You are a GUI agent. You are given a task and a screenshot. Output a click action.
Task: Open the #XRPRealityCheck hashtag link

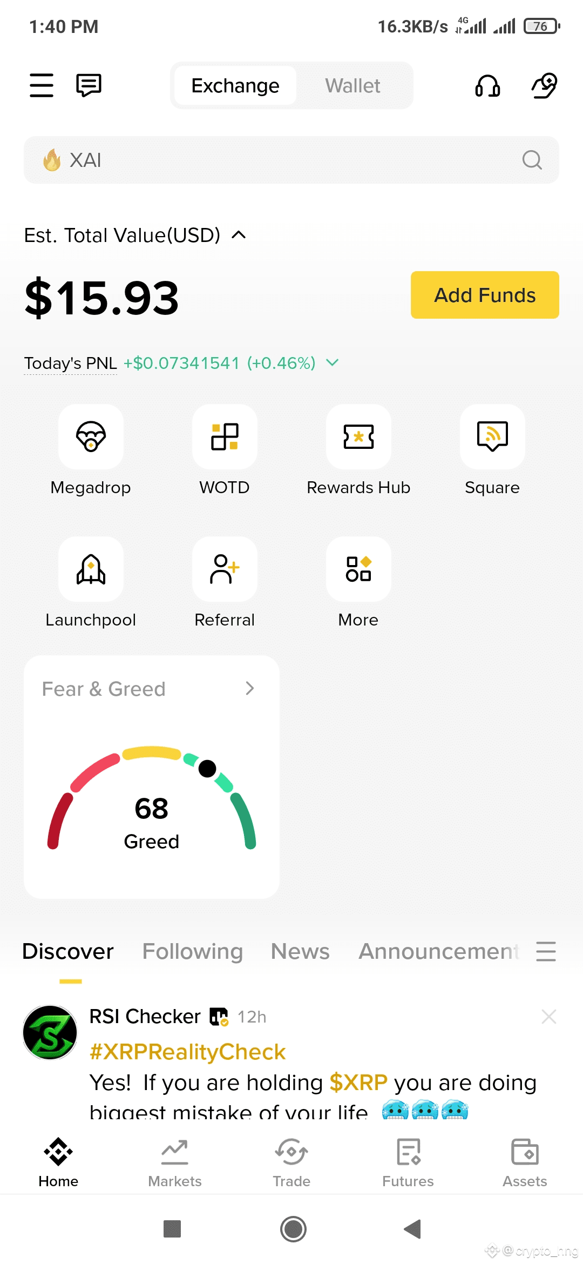pyautogui.click(x=187, y=1052)
